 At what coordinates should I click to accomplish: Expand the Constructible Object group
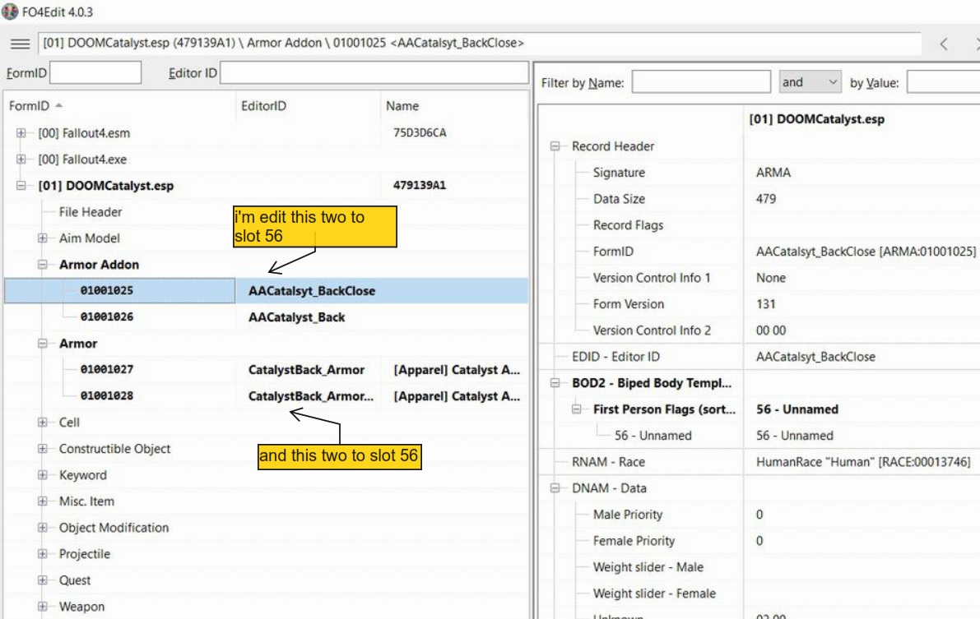pos(43,449)
